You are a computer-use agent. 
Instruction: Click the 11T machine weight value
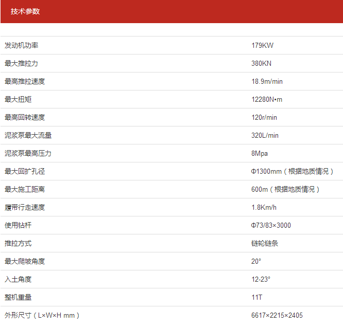[x=257, y=297]
